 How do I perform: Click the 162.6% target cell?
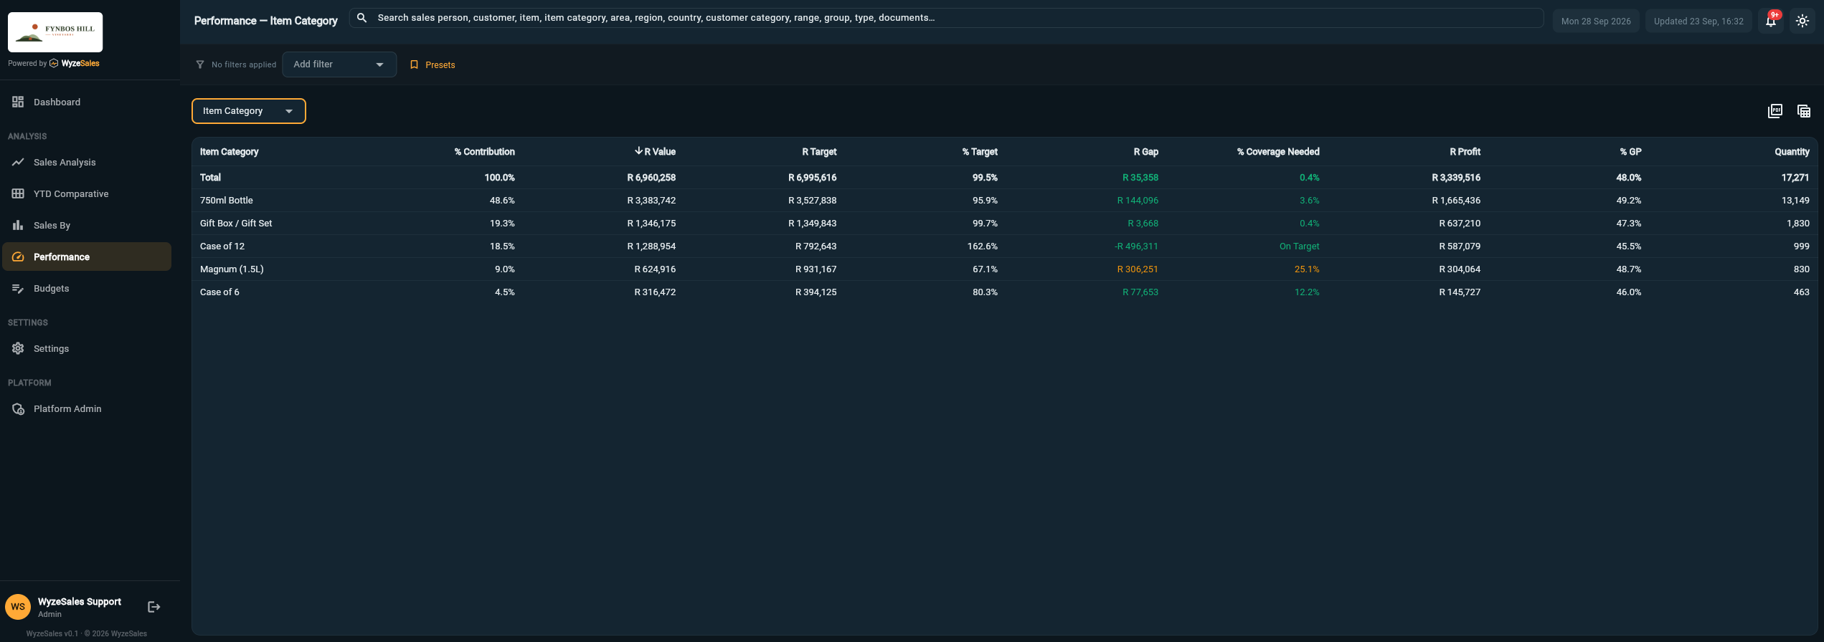click(x=982, y=246)
